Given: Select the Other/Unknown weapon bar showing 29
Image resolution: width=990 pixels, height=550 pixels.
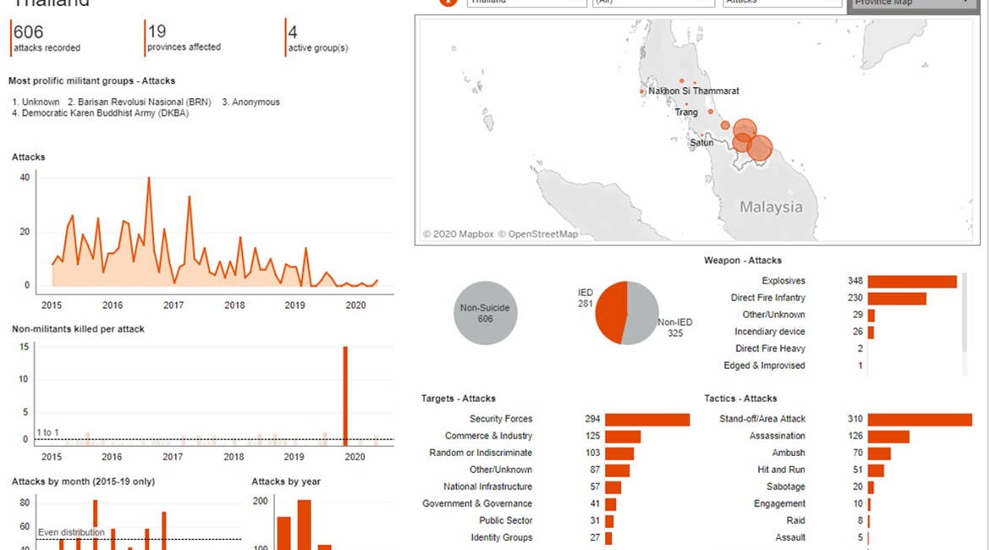Looking at the screenshot, I should [x=872, y=315].
